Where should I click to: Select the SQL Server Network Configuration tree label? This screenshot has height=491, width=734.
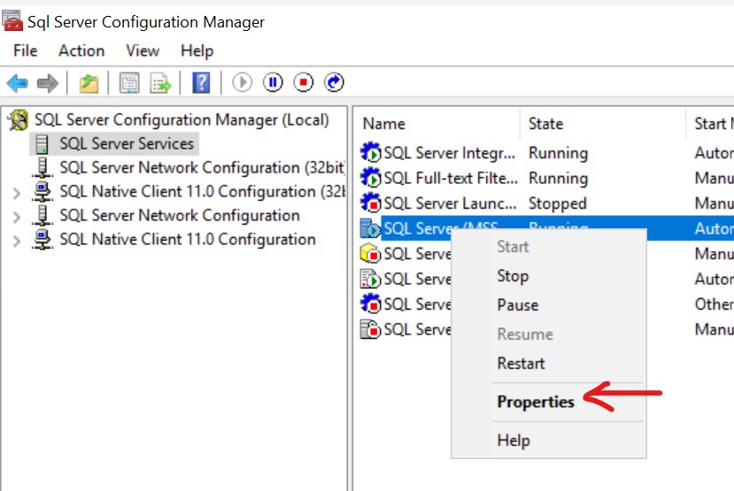(180, 215)
